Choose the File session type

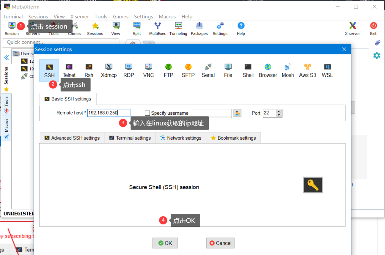pyautogui.click(x=228, y=71)
